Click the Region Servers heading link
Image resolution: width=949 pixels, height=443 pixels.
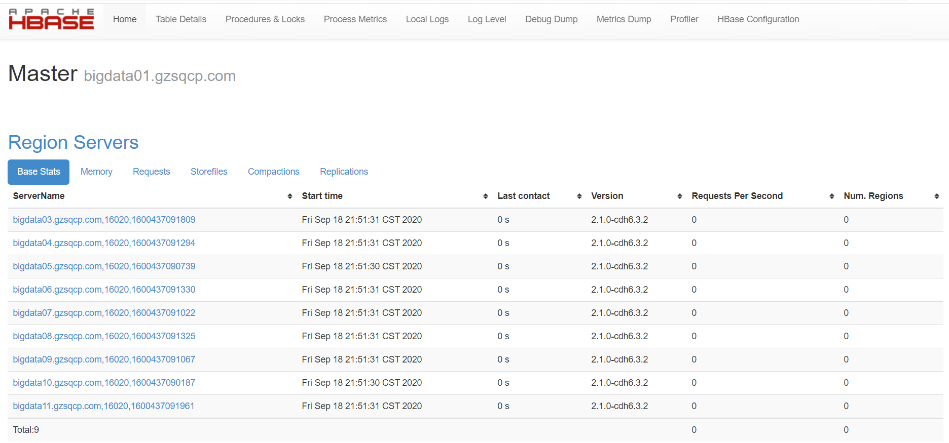click(74, 143)
